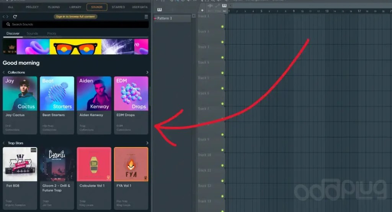Mute Track 10 via its green light
This screenshot has height=212, width=392.
pos(222,166)
